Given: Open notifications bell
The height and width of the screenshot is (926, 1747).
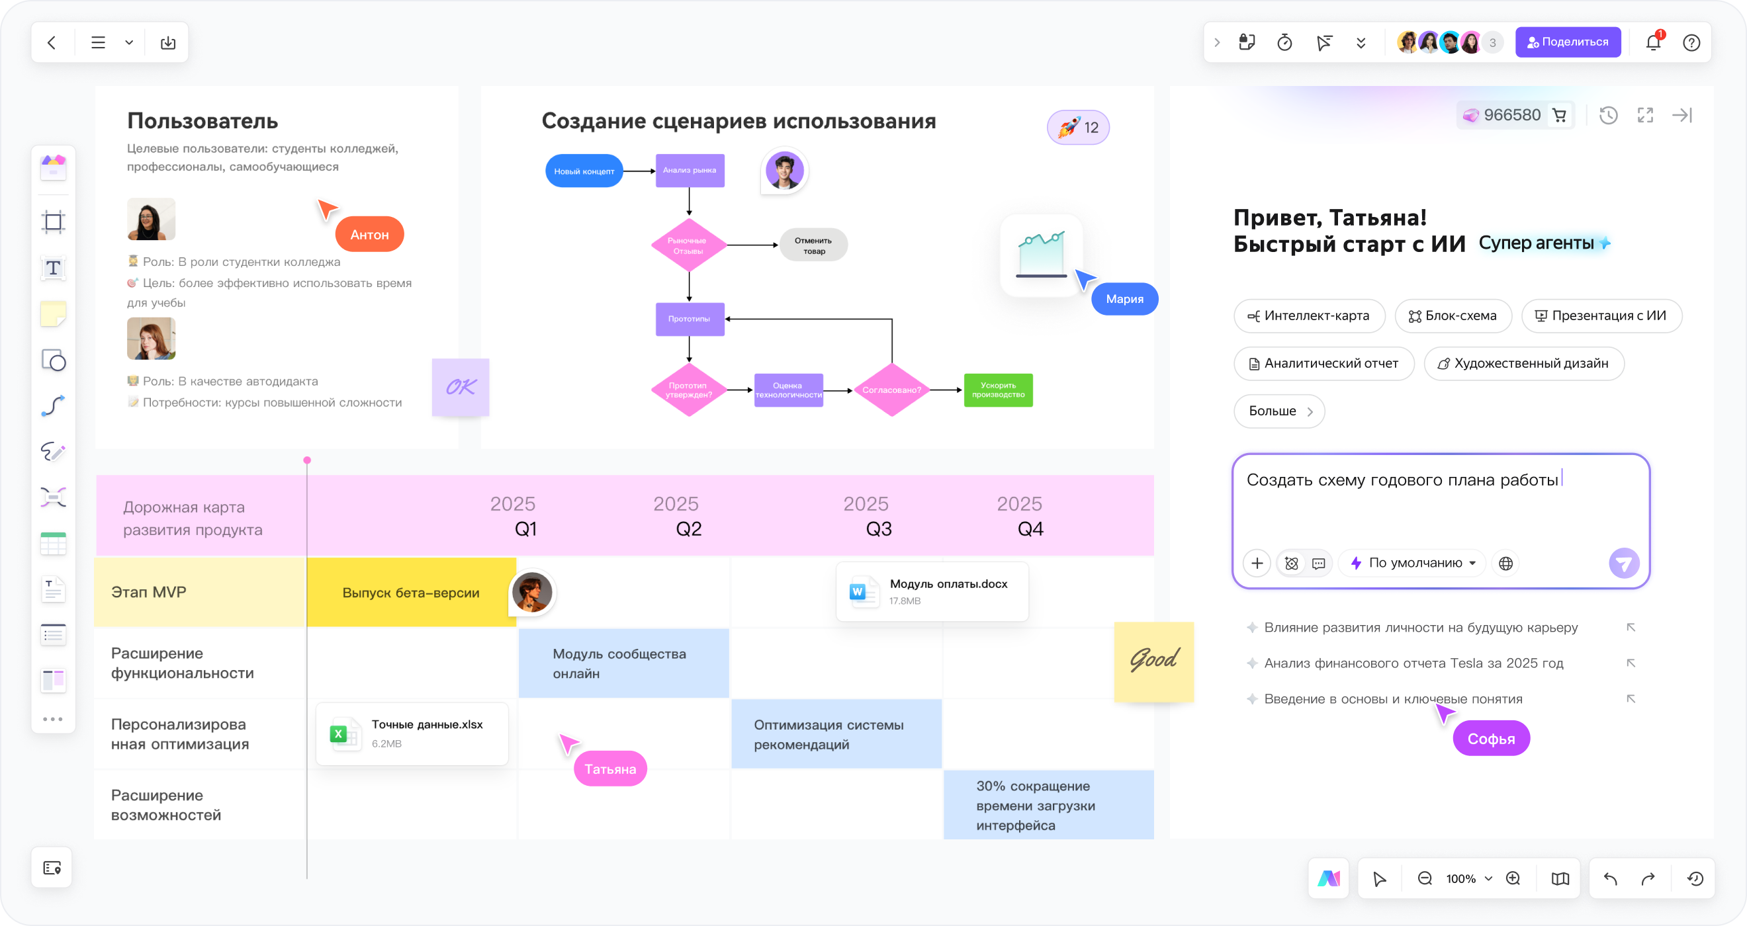Looking at the screenshot, I should [x=1653, y=43].
